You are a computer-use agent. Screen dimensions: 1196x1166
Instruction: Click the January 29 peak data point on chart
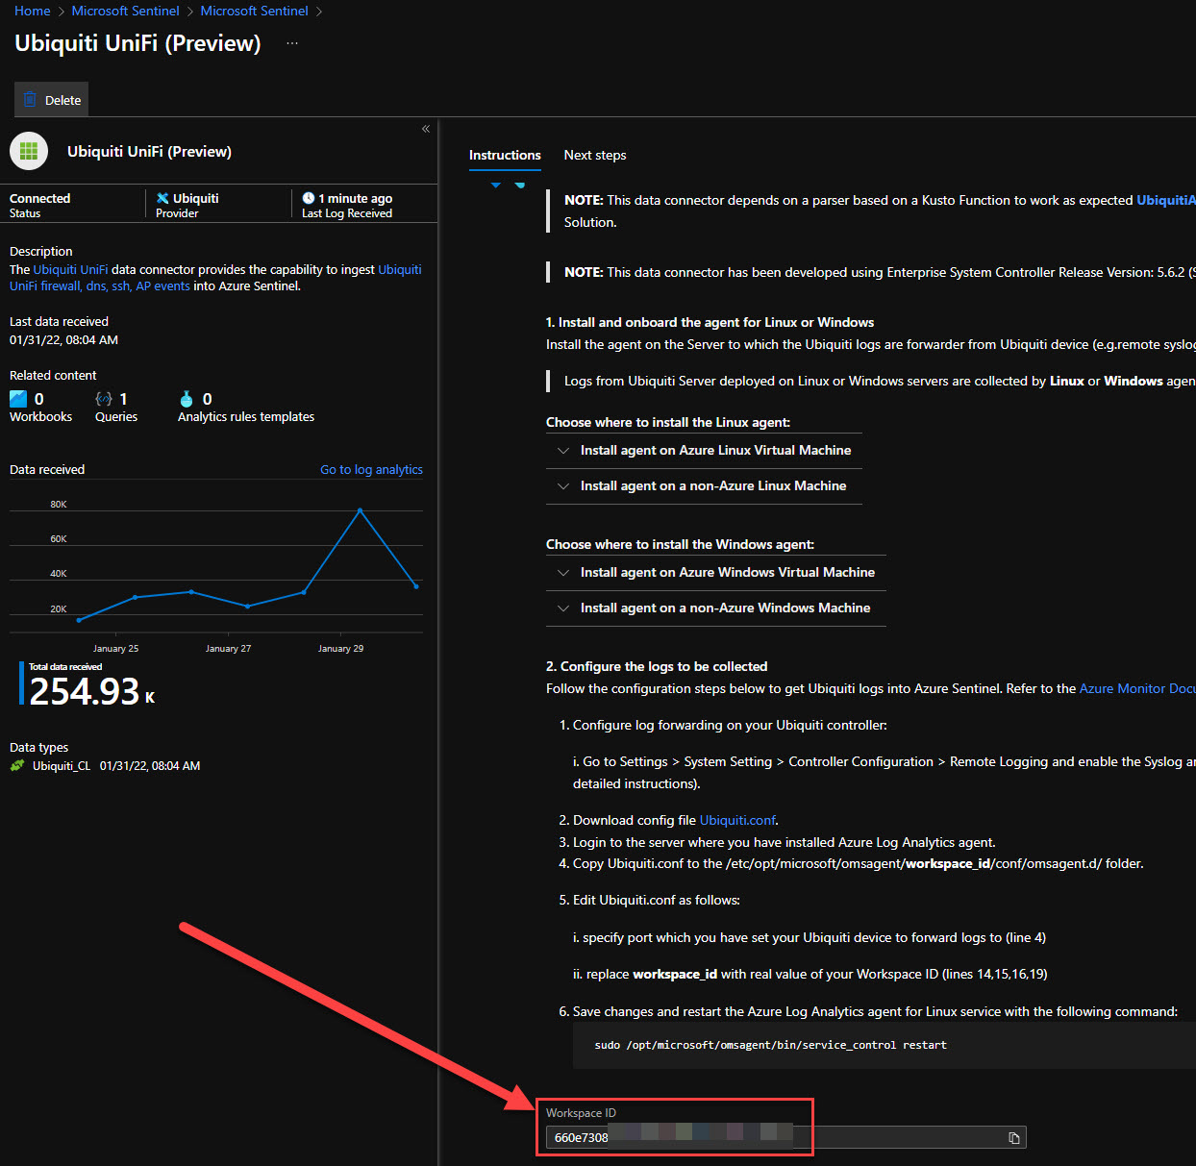click(361, 510)
